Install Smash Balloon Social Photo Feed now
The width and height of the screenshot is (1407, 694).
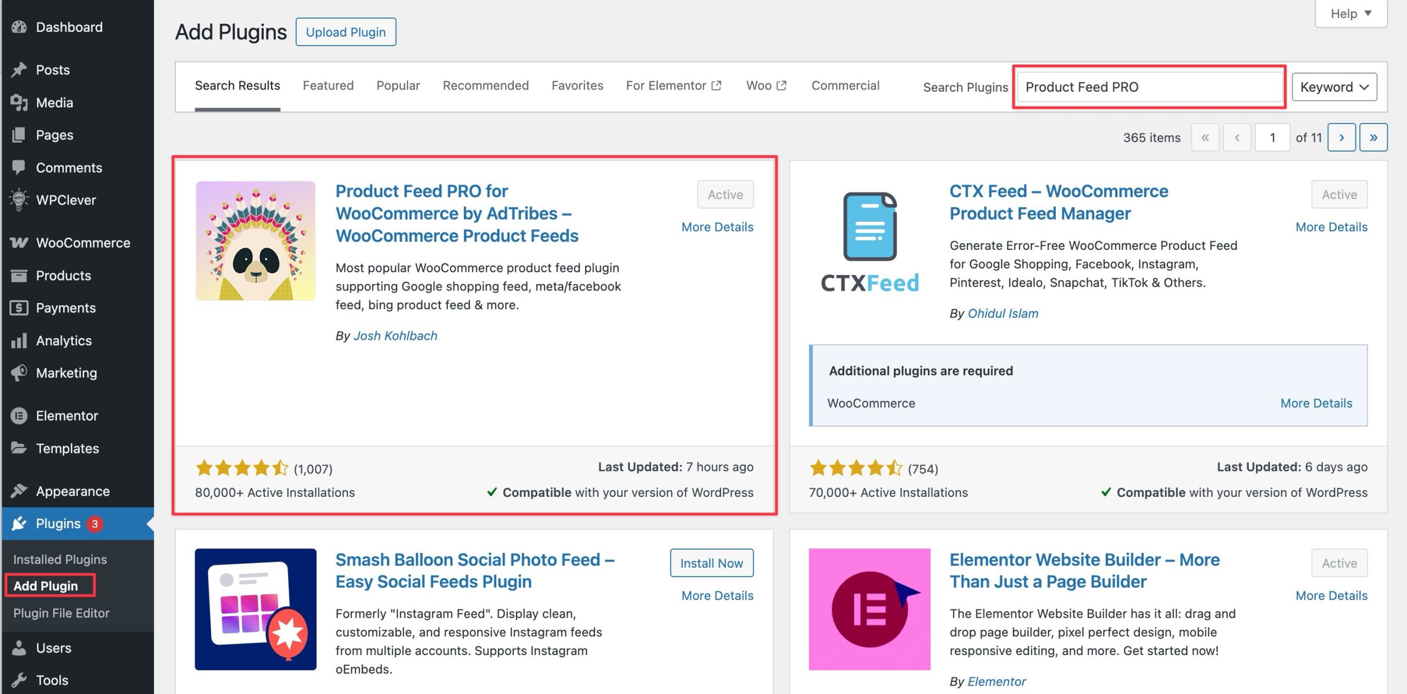click(x=711, y=563)
